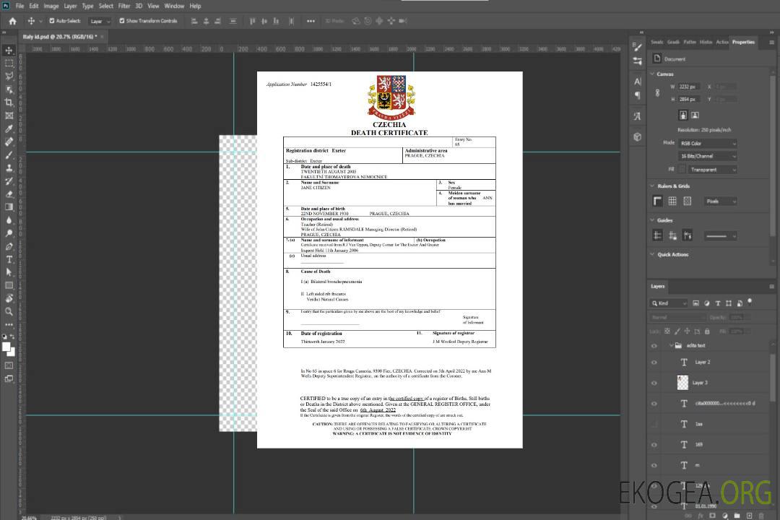Select the Eraser tool
The image size is (780, 520).
pyautogui.click(x=9, y=194)
